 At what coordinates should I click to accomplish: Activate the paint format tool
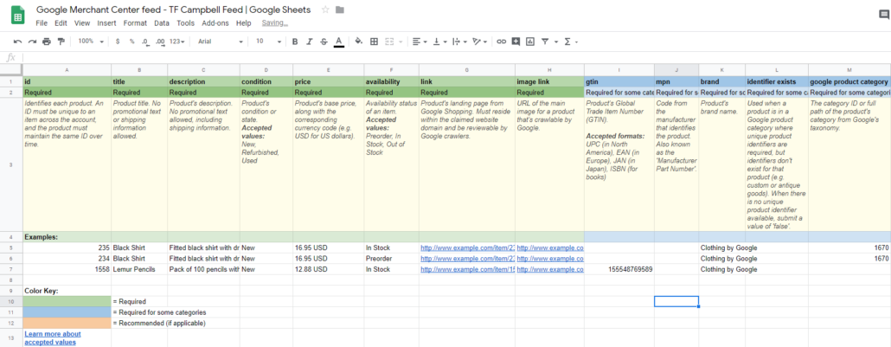(x=61, y=42)
